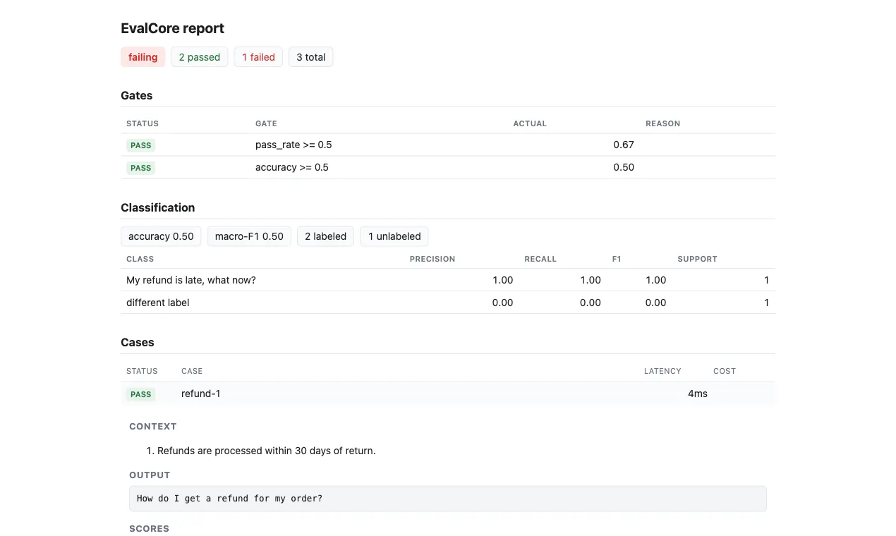Click the ACTUAL column header in Gates
Screen dimensions: 896x536
coord(530,123)
